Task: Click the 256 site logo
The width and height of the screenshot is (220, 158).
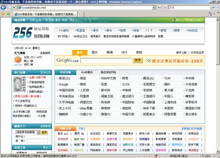Action: coord(23,33)
